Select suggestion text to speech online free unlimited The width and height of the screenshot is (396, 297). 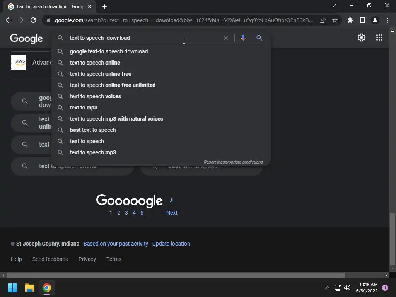point(161,85)
